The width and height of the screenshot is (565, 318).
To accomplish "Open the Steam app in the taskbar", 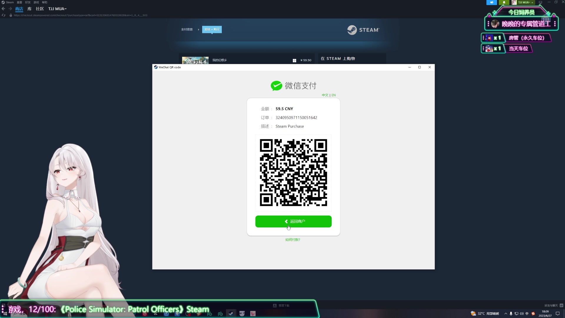I will coord(231,314).
